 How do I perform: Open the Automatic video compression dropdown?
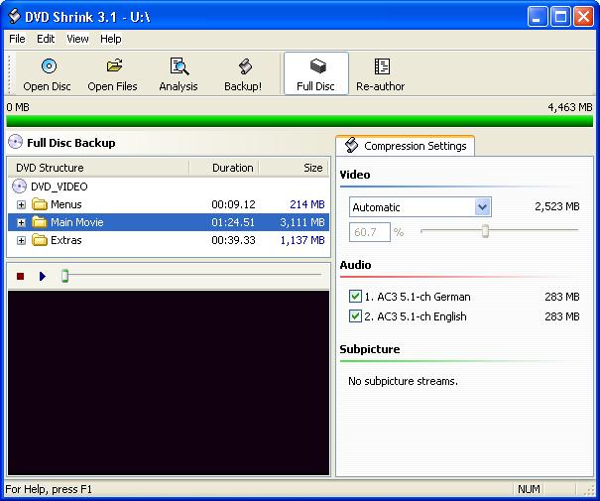(483, 207)
